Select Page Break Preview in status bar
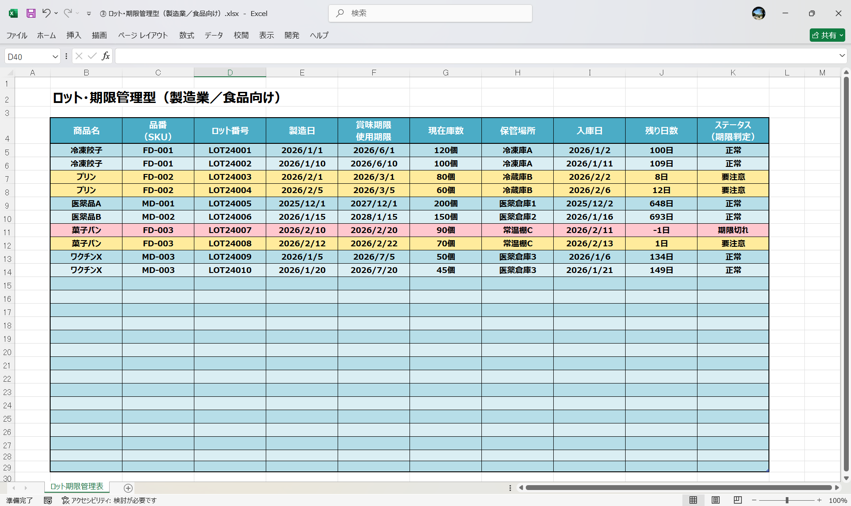This screenshot has width=851, height=506. pyautogui.click(x=737, y=500)
